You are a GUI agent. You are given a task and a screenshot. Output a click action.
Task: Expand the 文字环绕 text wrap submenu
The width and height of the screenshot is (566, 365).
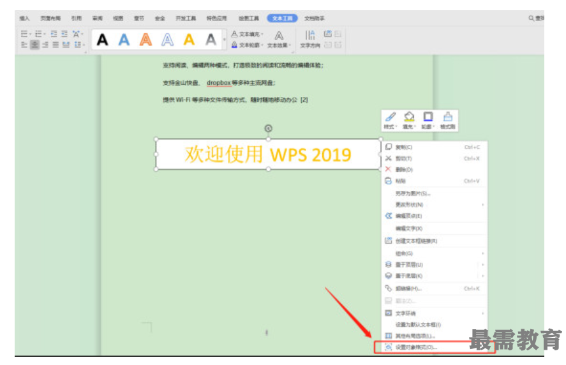435,313
